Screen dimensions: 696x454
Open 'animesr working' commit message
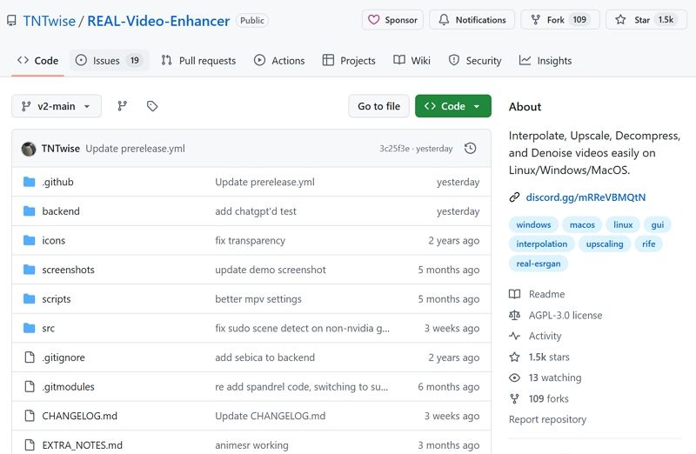(251, 445)
